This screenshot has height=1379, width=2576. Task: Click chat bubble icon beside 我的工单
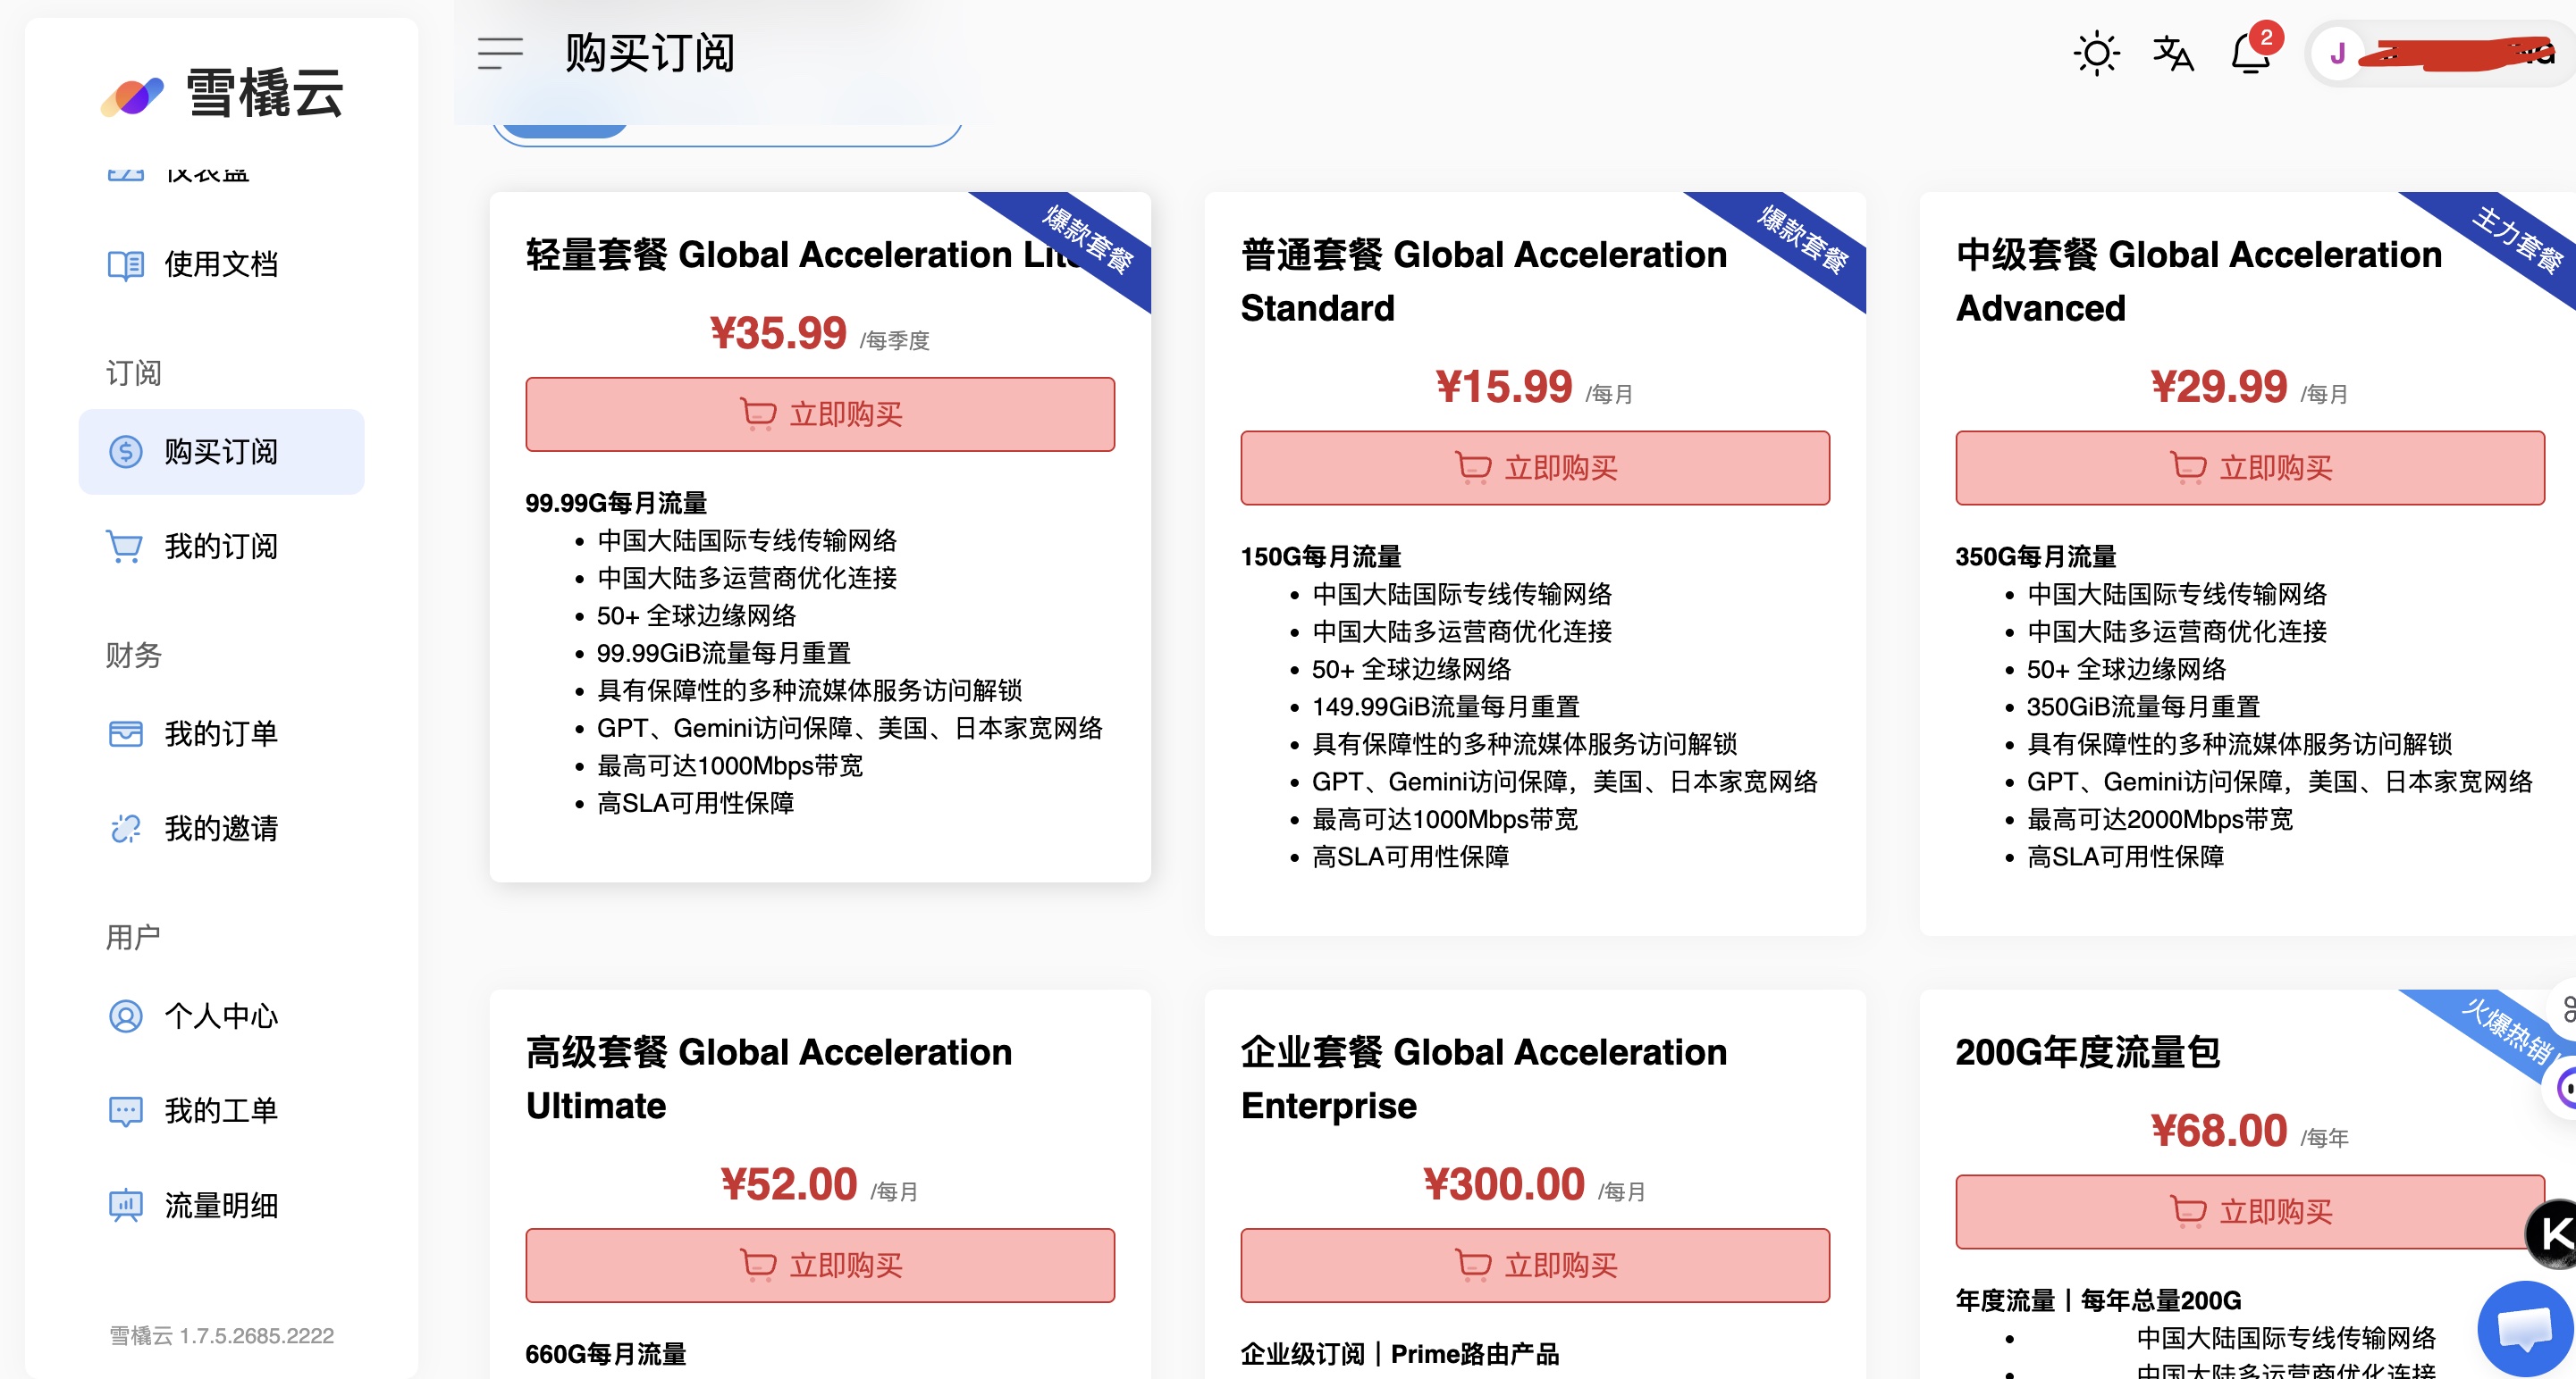click(x=126, y=1110)
